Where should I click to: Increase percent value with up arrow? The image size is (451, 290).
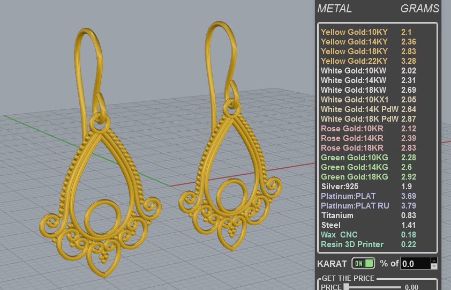click(434, 261)
